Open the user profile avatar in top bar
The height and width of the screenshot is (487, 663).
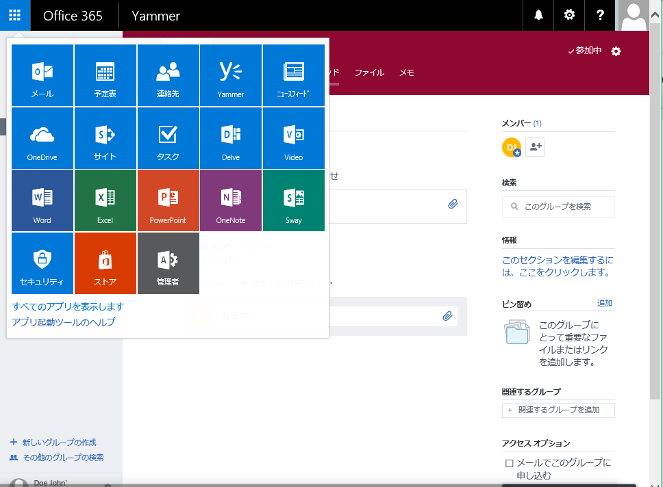(633, 15)
